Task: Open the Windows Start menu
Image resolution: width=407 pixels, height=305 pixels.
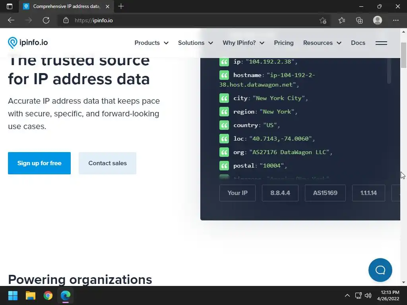Action: [13, 295]
